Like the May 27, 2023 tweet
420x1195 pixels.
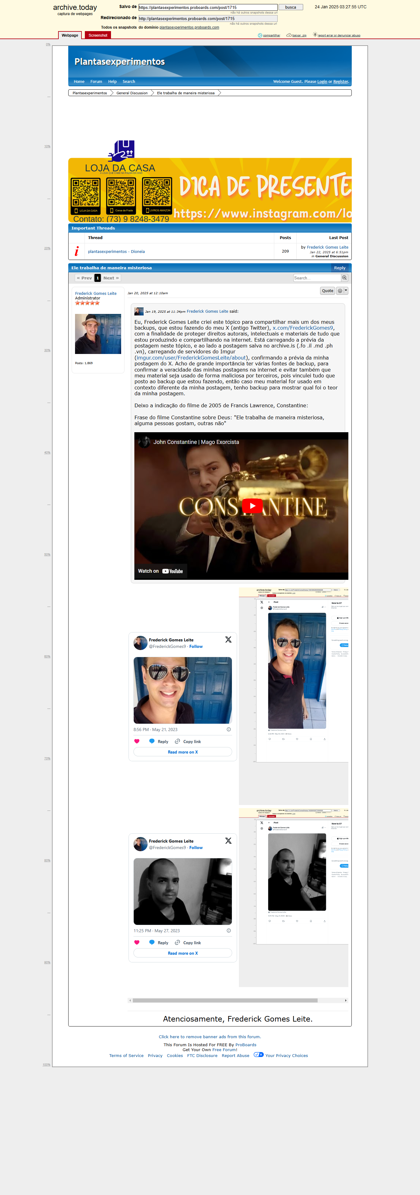coord(137,942)
